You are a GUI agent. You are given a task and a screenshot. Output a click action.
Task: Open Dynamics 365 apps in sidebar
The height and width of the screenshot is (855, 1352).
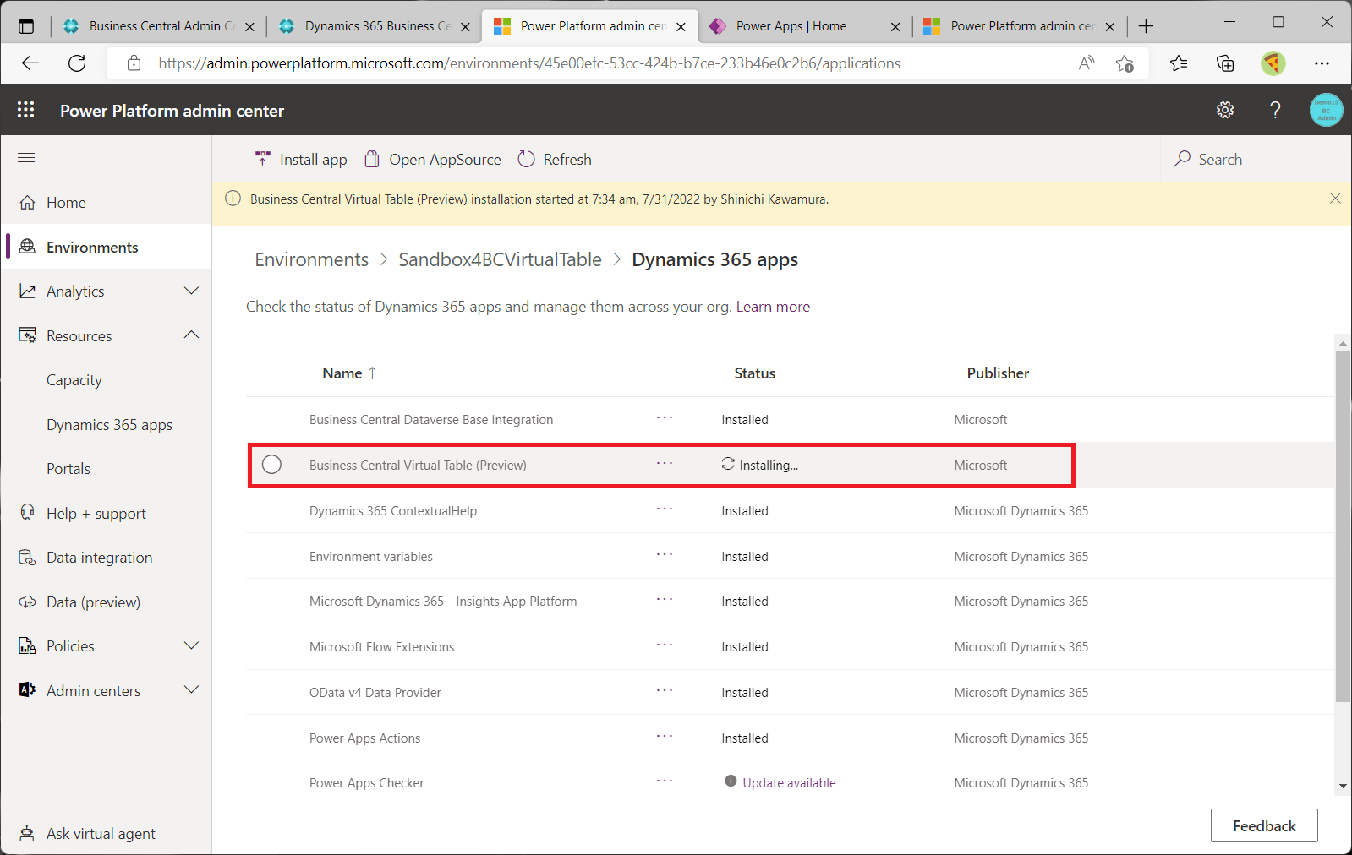109,425
